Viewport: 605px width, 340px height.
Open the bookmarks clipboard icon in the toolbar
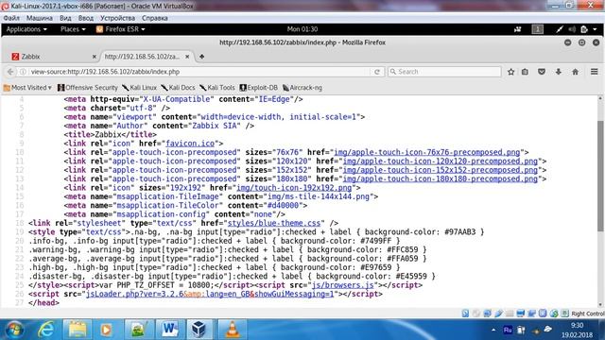[x=526, y=72]
